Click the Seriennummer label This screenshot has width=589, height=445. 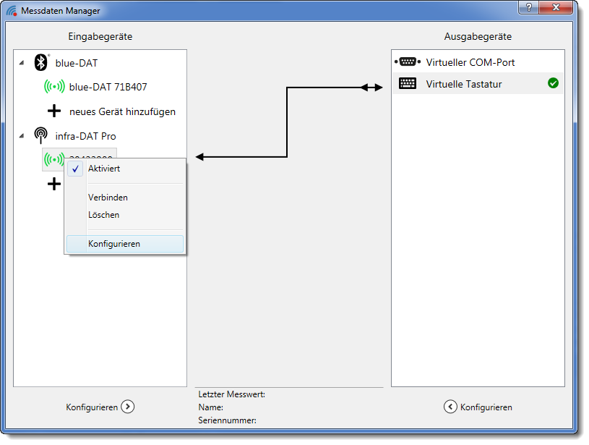(227, 420)
